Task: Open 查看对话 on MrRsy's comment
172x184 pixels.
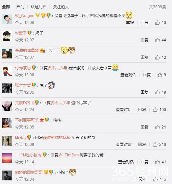Action: [x=124, y=144]
